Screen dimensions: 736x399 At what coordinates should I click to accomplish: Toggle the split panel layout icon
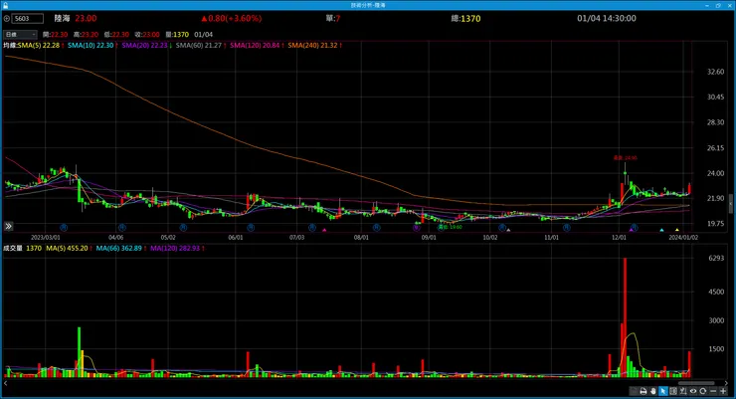(673, 391)
